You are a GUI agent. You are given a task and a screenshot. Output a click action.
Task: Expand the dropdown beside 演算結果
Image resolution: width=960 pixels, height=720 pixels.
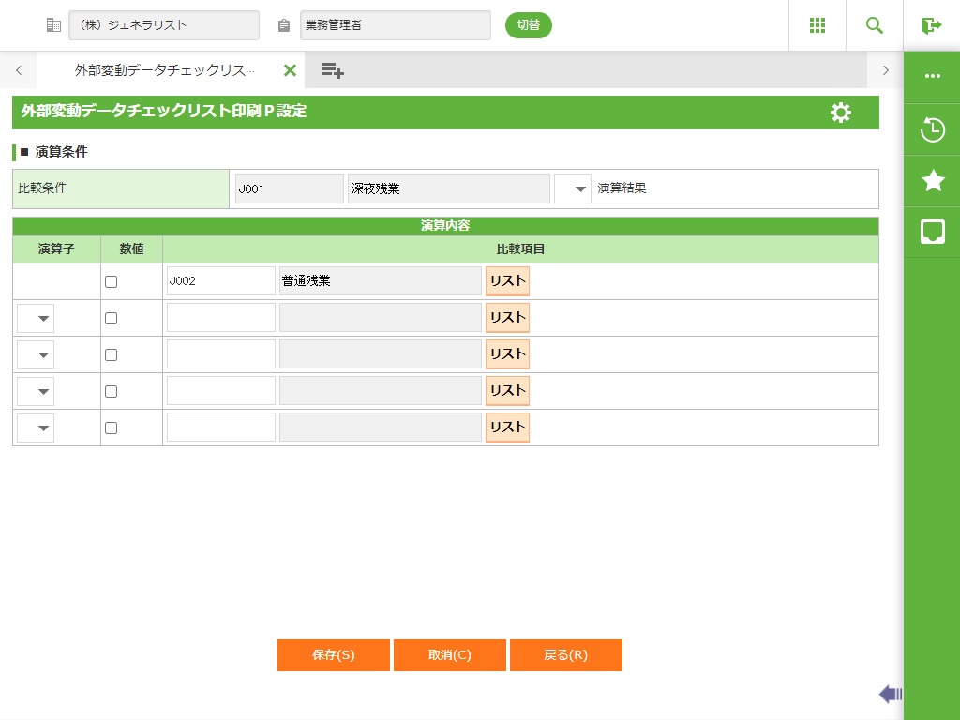point(573,188)
